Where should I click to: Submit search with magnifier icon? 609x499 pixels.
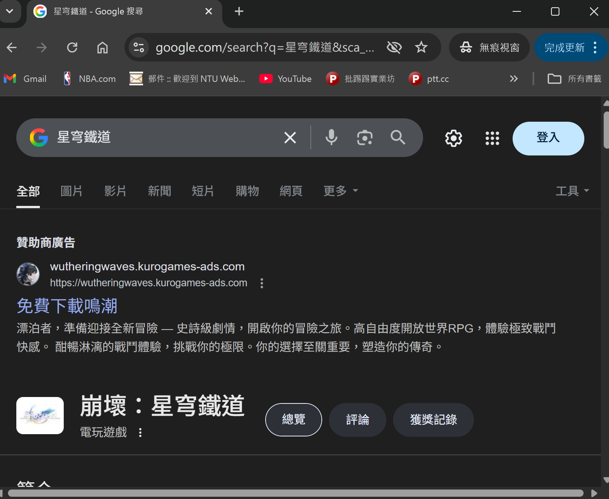pos(398,137)
